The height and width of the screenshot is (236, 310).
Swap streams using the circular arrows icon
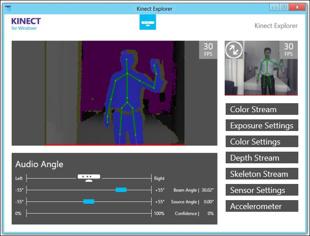(234, 50)
